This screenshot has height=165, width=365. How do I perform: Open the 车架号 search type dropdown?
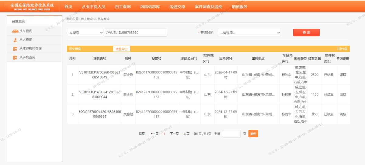point(85,33)
